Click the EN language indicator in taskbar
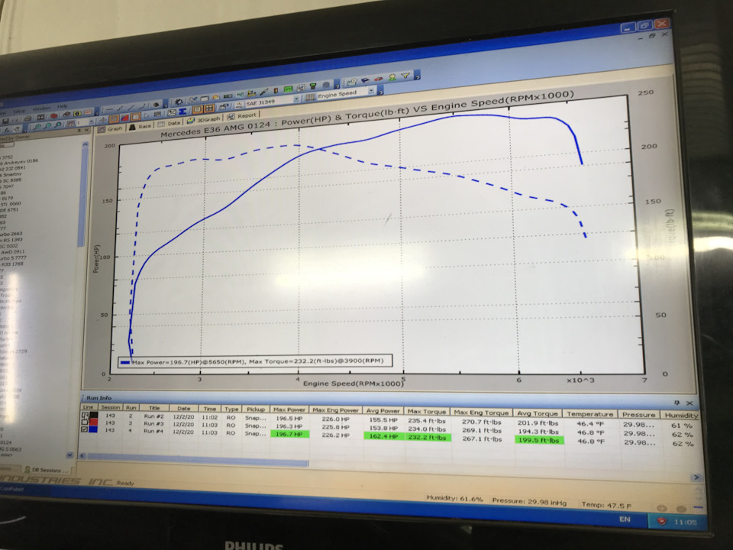This screenshot has height=550, width=733. pos(625,519)
